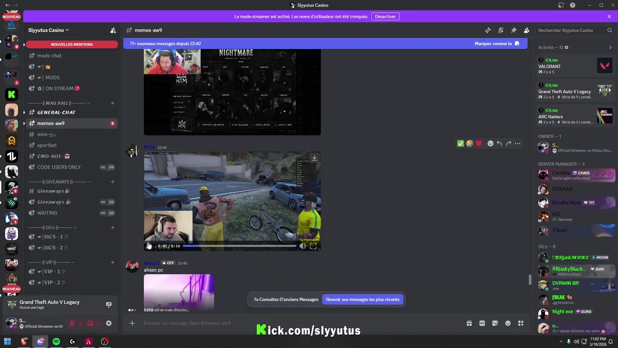The height and width of the screenshot is (348, 618).
Task: Add the red heart reaction
Action: pyautogui.click(x=478, y=144)
